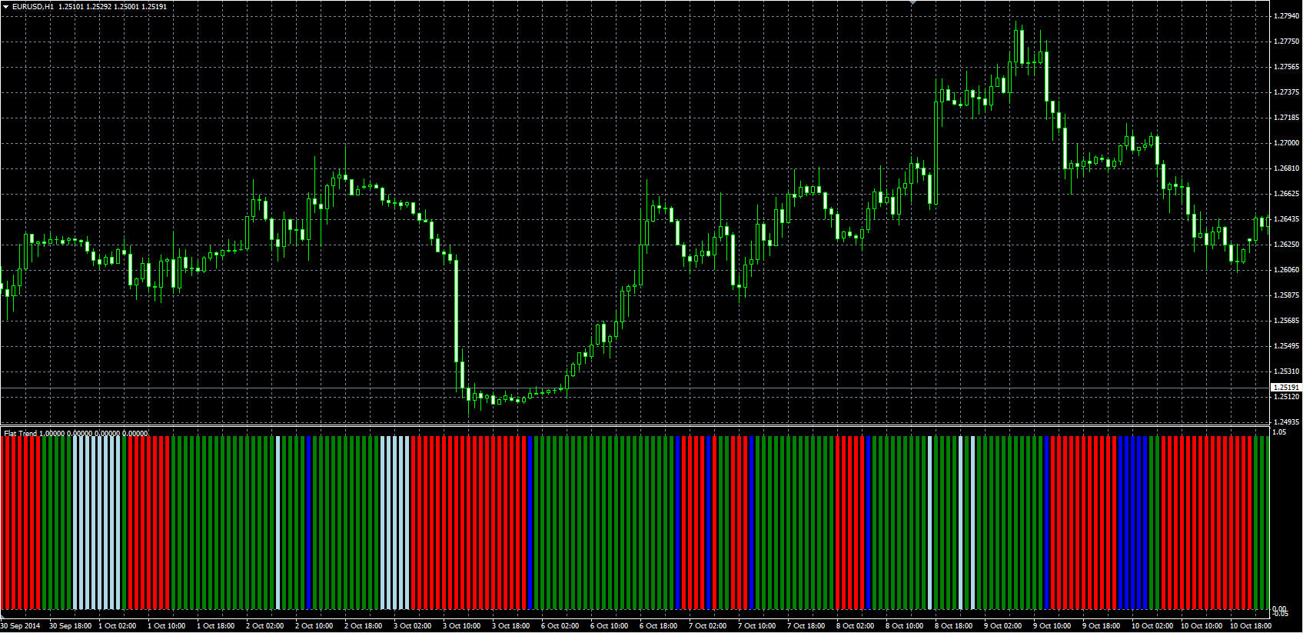1303x633 pixels.
Task: Click the 1.25310 price axis label
Action: click(x=1286, y=371)
